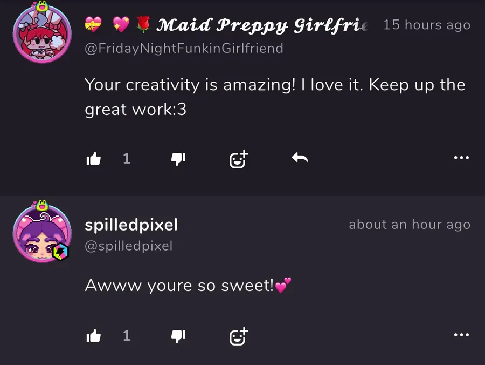Visit @FridayNightFunkinGirlfriend handle
The width and height of the screenshot is (485, 365).
(184, 49)
